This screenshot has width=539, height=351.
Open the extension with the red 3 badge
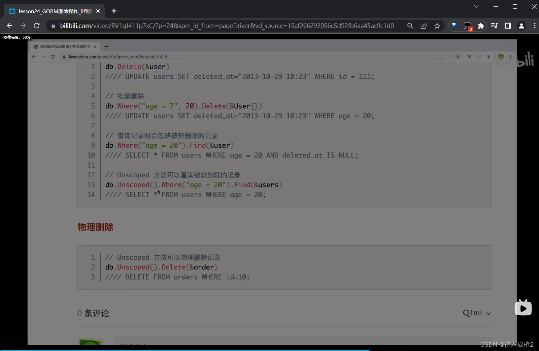[x=468, y=26]
